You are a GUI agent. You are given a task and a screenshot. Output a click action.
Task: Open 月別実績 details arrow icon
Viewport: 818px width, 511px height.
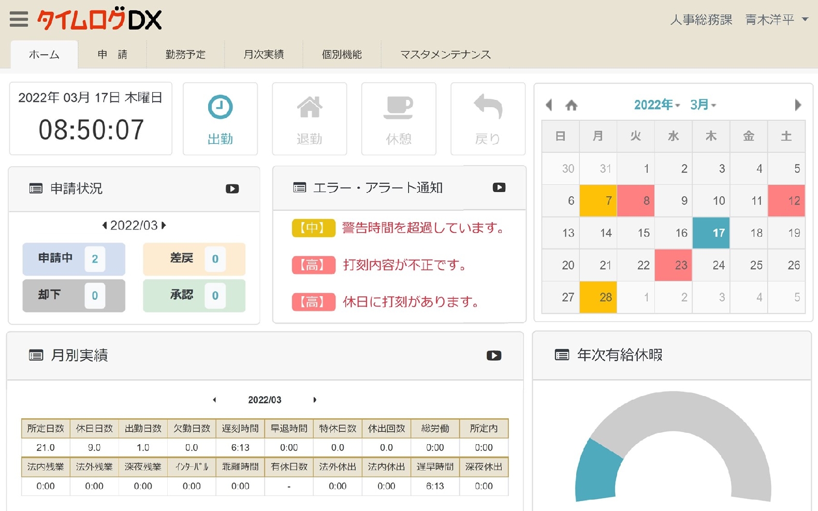coord(494,356)
